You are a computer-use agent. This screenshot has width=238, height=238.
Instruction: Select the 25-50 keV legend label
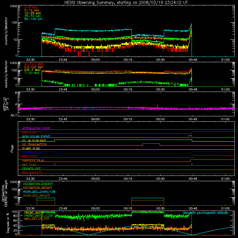pos(33,16)
